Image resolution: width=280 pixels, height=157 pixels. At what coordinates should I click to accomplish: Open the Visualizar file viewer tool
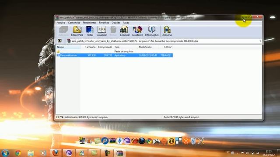[101, 31]
